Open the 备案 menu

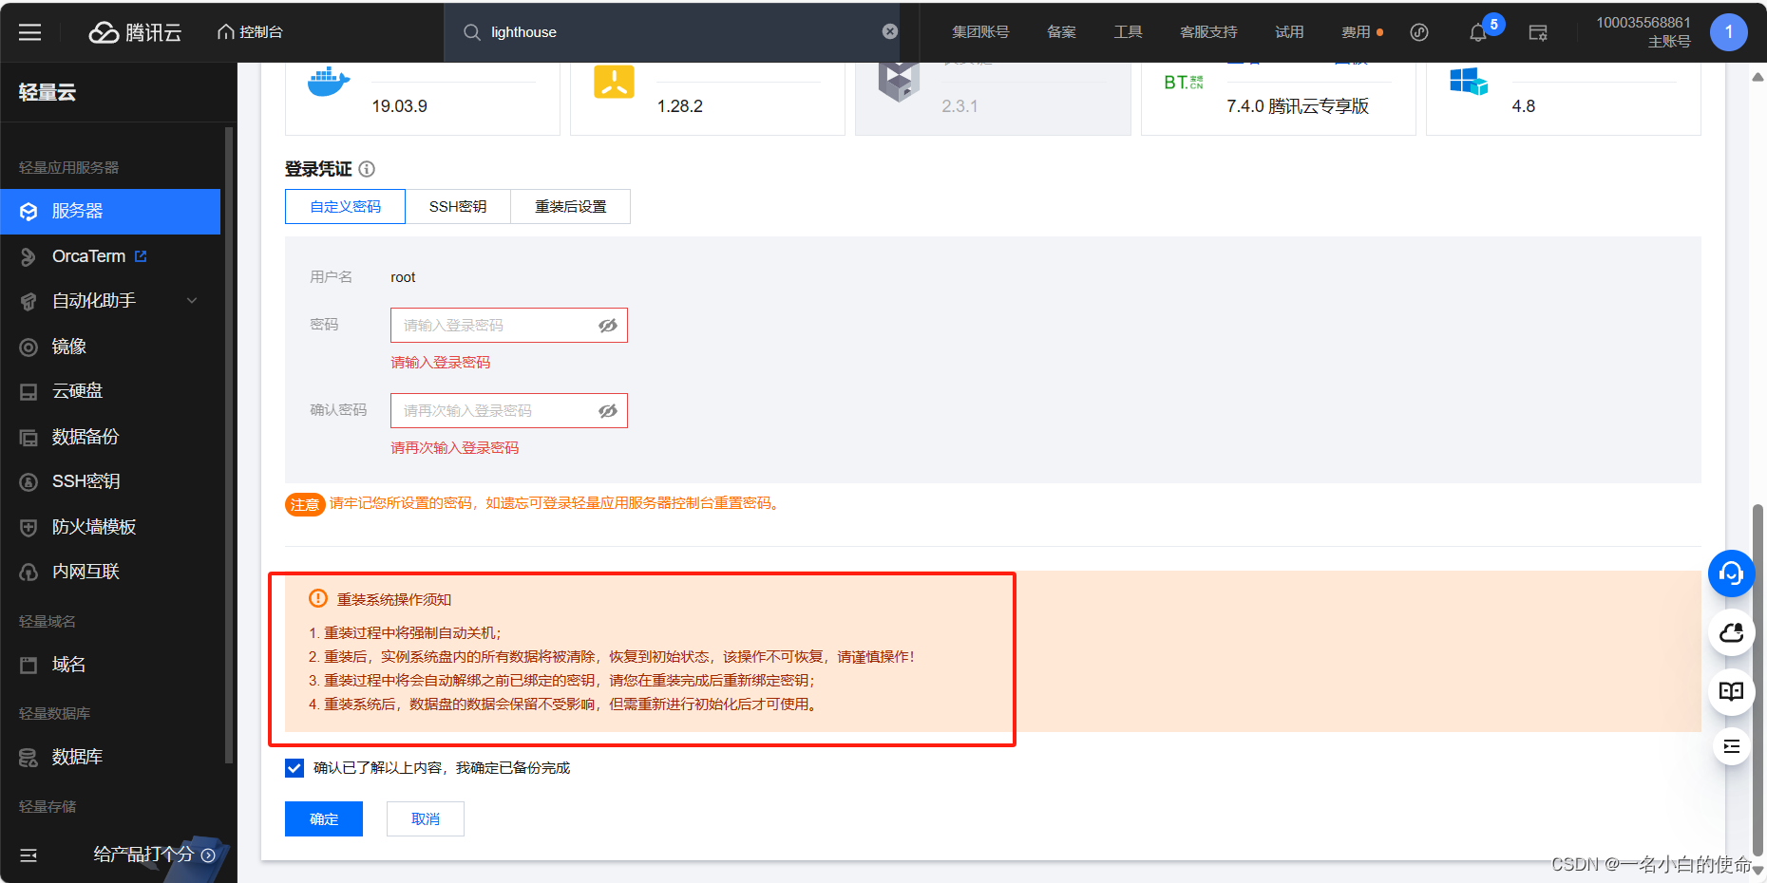tap(1061, 32)
